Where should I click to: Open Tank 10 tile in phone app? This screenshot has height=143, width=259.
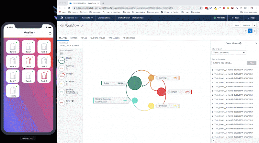pos(13,91)
